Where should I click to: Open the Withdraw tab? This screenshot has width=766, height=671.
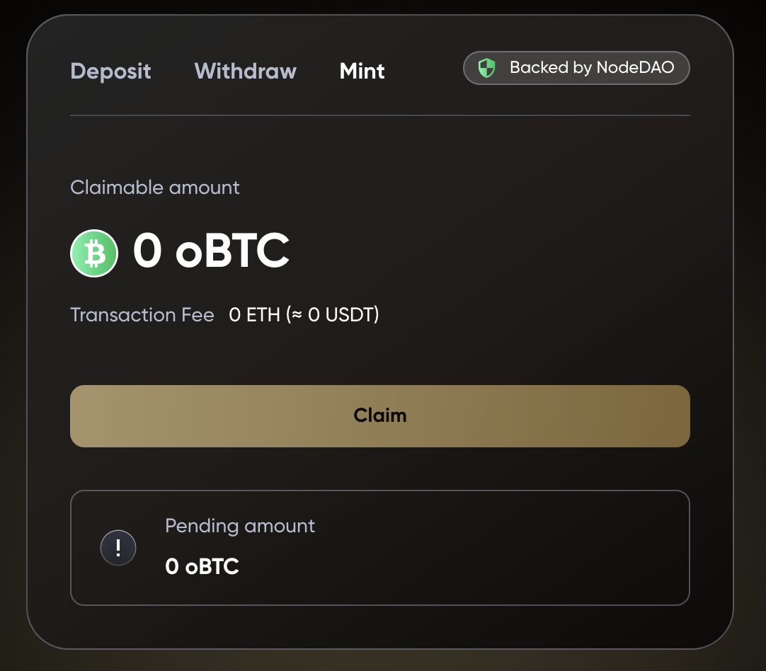pos(245,71)
